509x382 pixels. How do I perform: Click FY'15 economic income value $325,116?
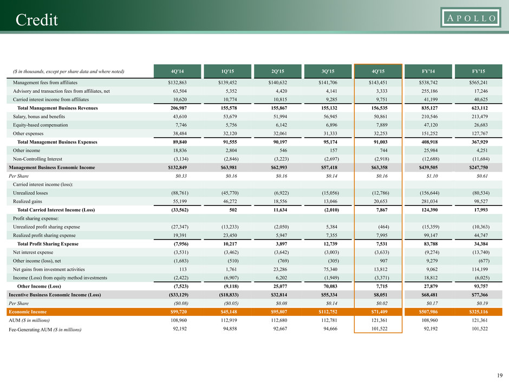pos(479,312)
